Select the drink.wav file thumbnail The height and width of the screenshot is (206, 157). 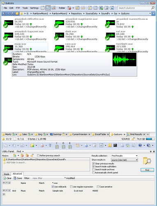coord(60,35)
